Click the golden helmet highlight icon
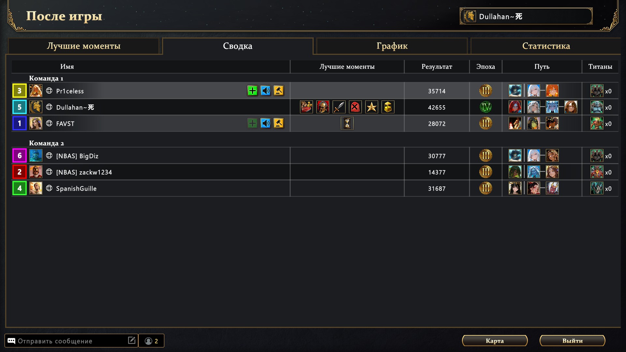Image resolution: width=626 pixels, height=352 pixels. pos(388,107)
